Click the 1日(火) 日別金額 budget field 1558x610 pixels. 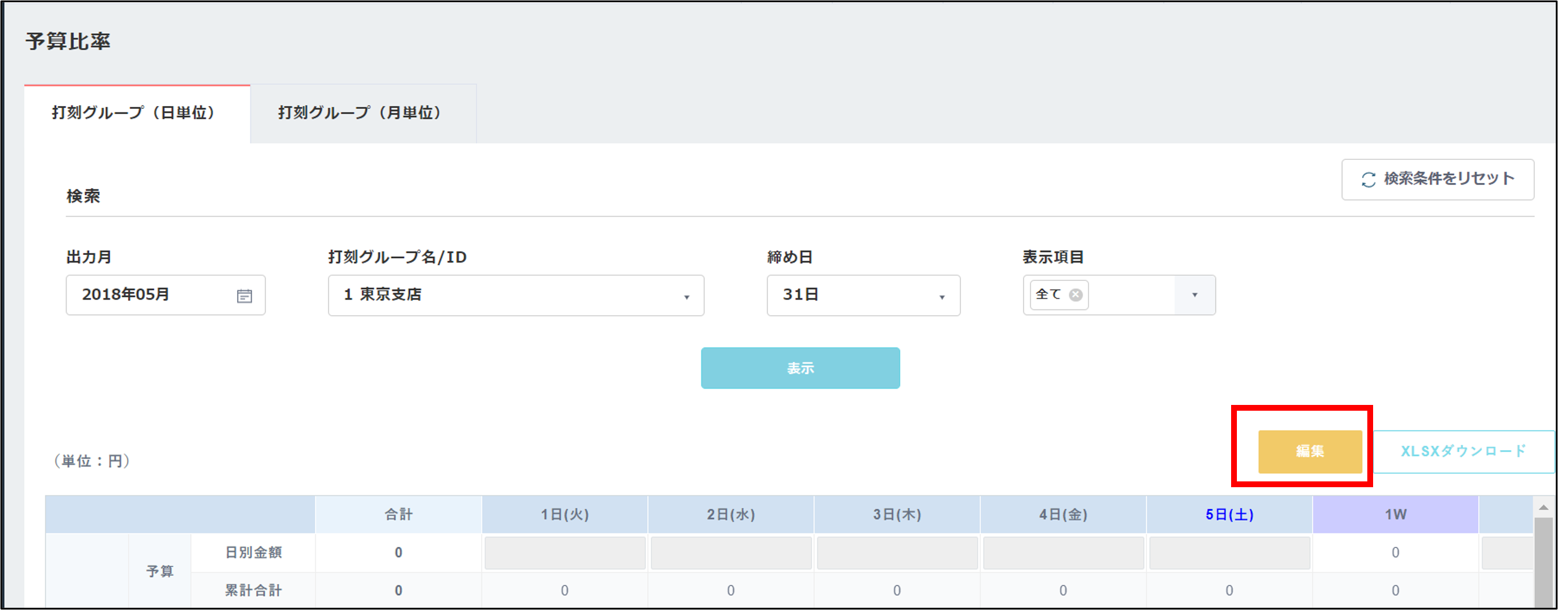[565, 553]
